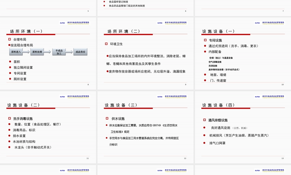The height and width of the screenshot is (175, 291).
Task: Click the bullet starting 废弃物存放容器或场所应密闭
Action: click(147, 71)
